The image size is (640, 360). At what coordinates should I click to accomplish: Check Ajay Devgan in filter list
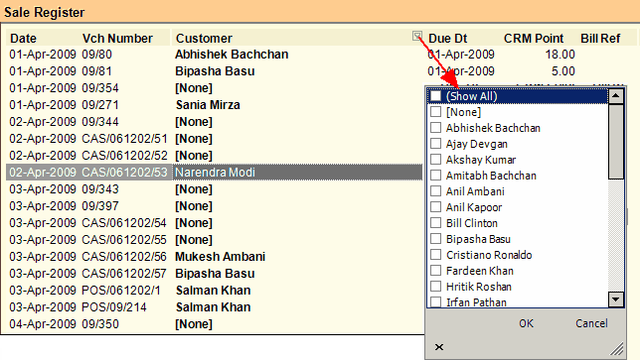[436, 144]
